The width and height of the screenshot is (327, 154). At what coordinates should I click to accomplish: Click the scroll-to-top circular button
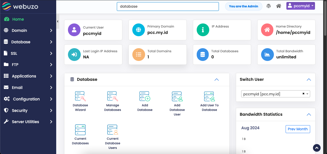317,148
